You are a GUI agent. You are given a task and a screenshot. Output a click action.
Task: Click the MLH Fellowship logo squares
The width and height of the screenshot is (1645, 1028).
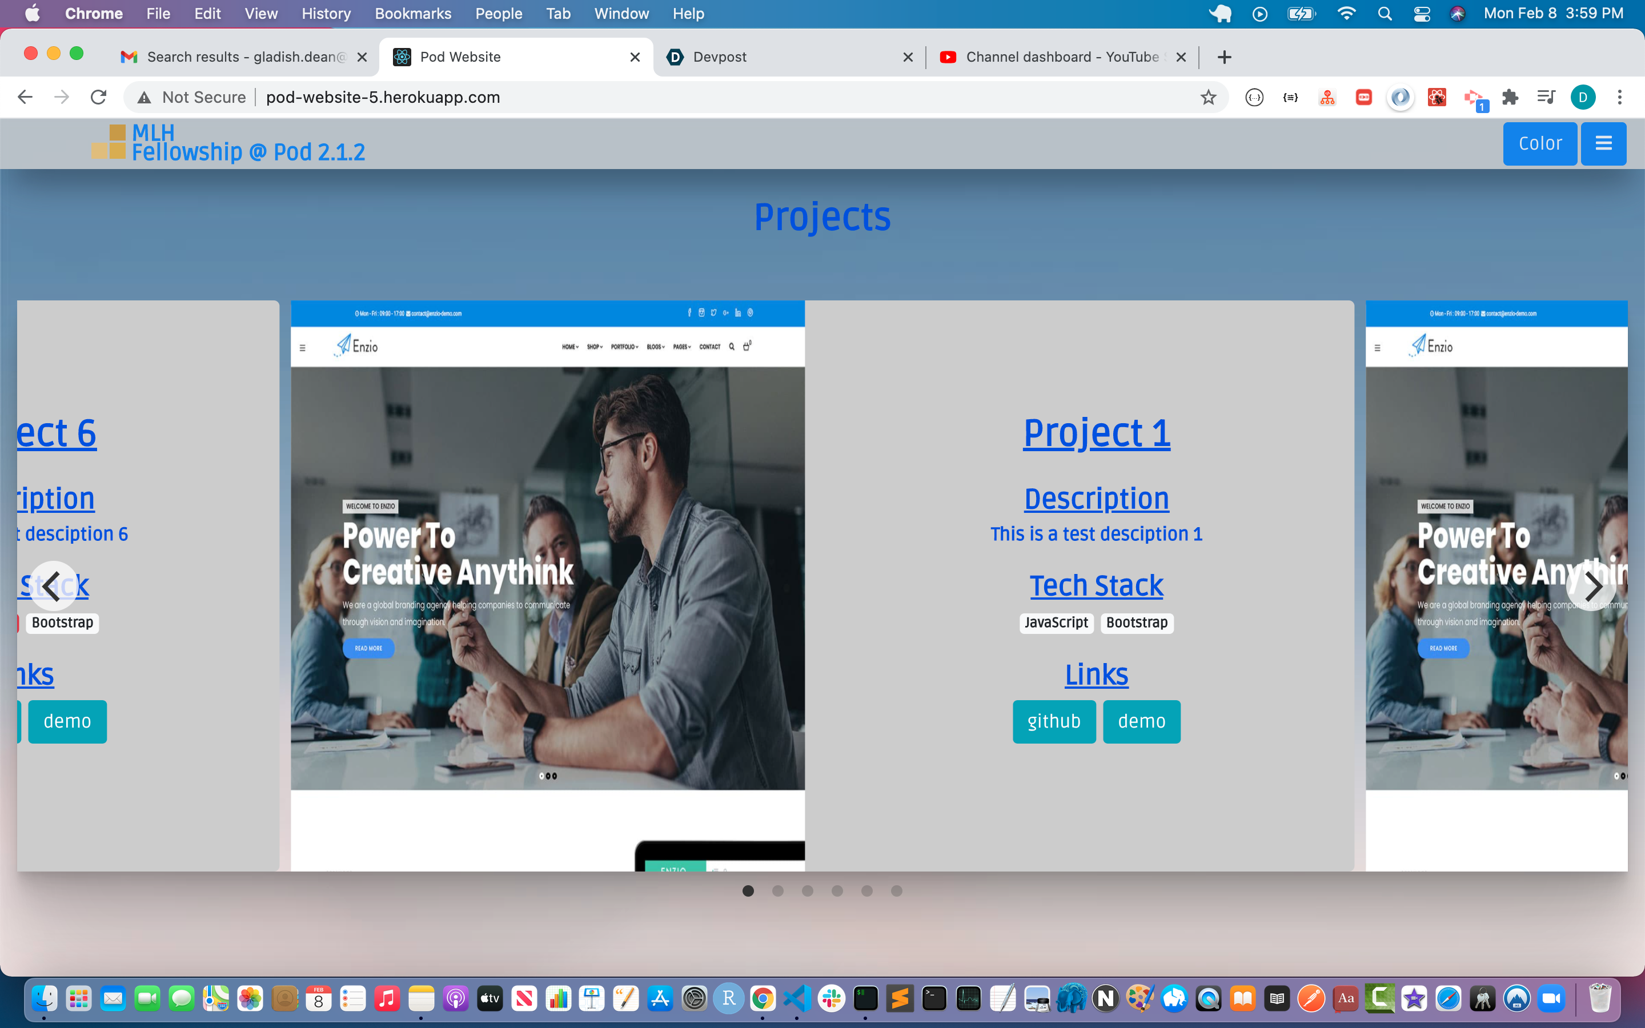(109, 142)
